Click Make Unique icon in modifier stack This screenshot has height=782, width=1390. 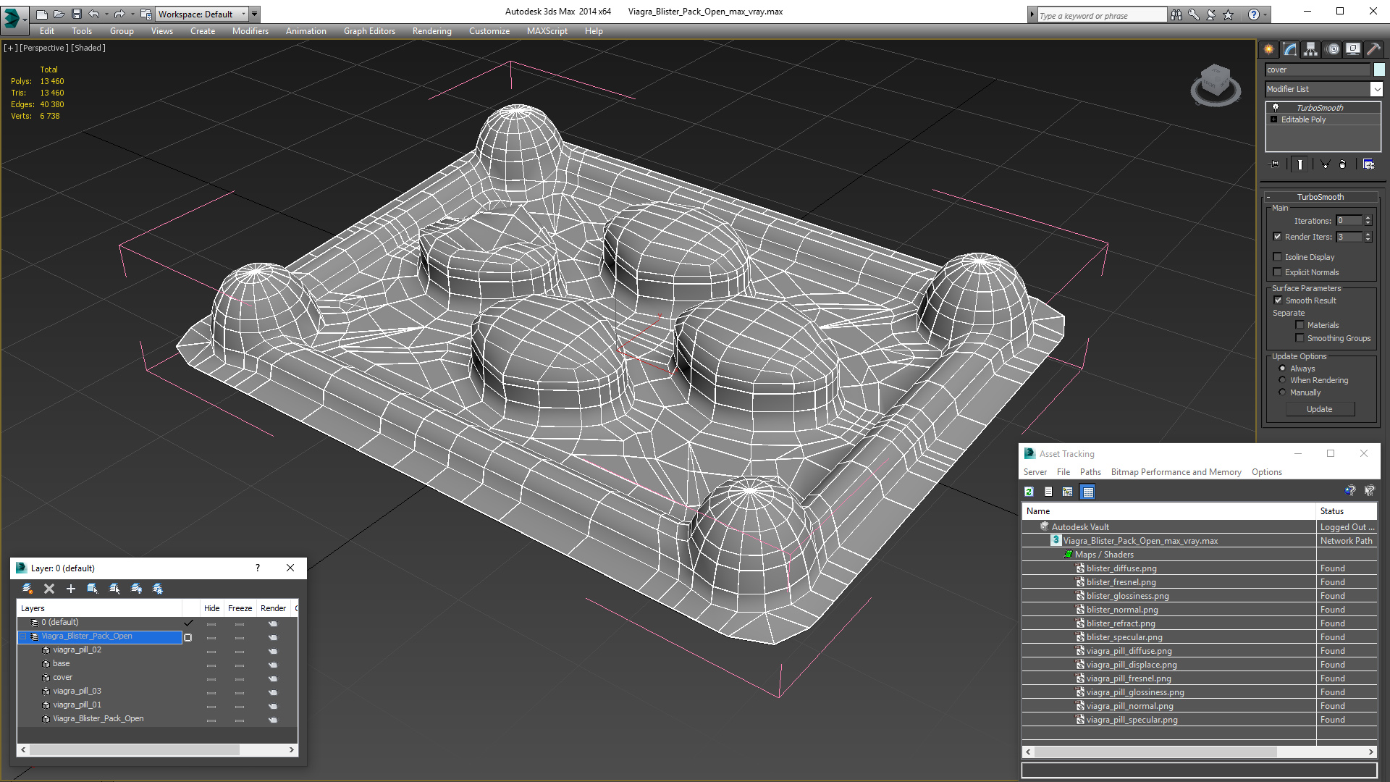pos(1325,164)
